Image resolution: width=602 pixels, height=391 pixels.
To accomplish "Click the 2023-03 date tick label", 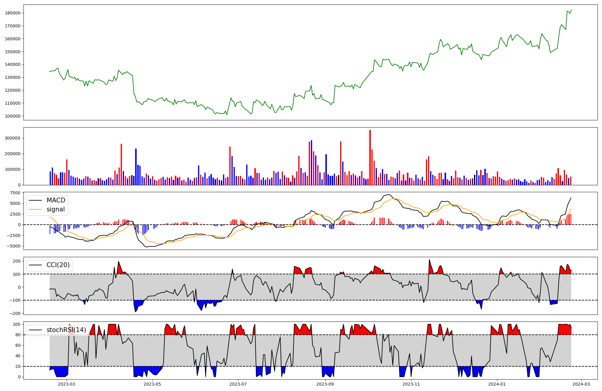I will (66, 384).
